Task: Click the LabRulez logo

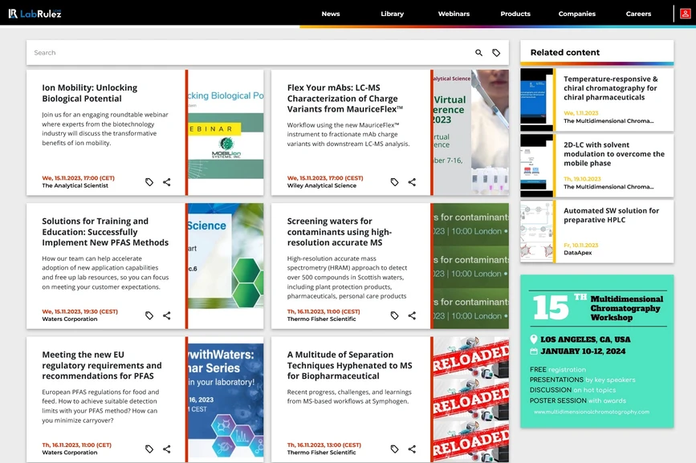Action: (x=35, y=14)
